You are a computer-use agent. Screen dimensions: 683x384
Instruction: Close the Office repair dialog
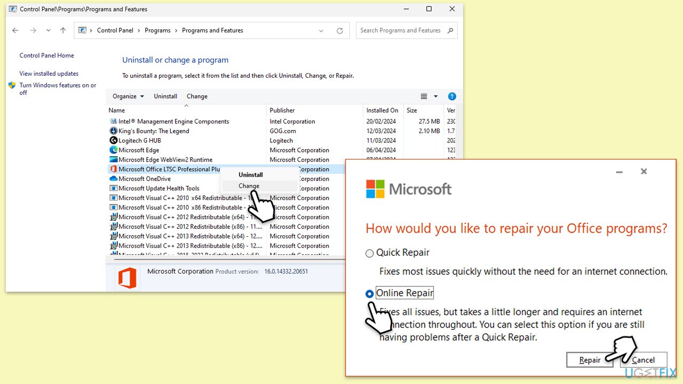pyautogui.click(x=644, y=172)
